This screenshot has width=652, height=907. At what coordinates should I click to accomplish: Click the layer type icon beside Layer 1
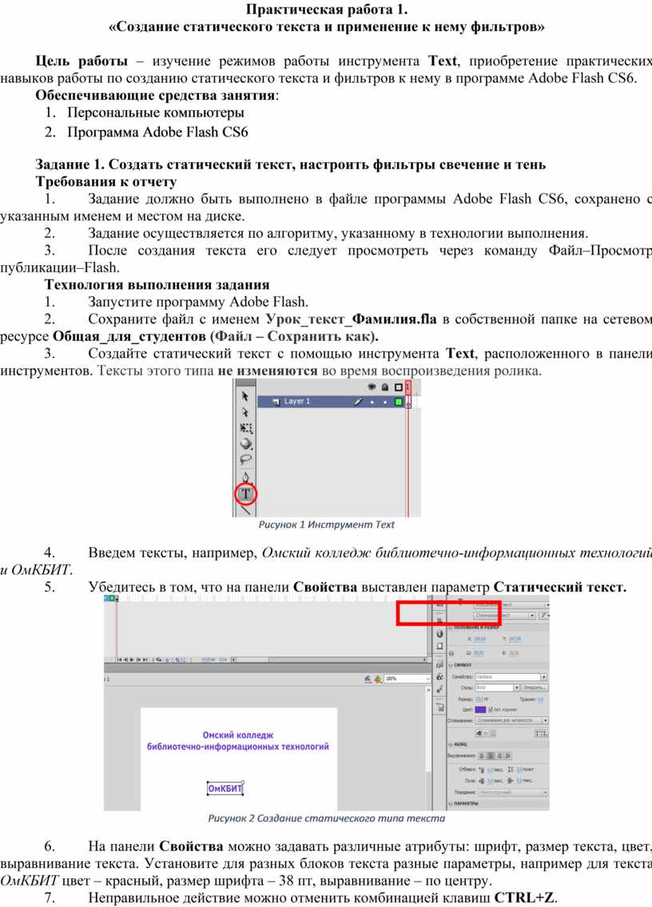click(x=276, y=401)
